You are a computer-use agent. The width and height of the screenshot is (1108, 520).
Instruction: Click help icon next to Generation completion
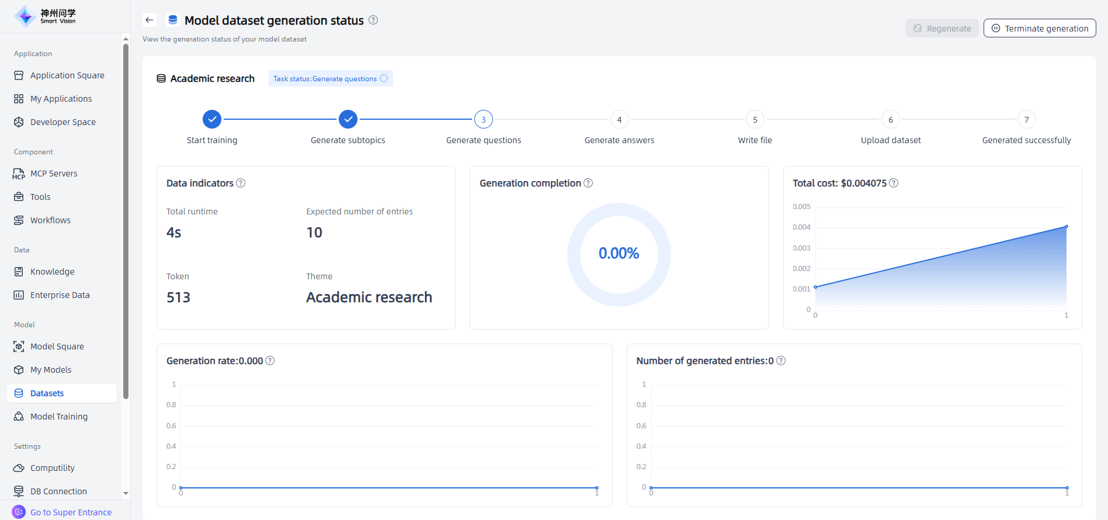click(x=588, y=183)
